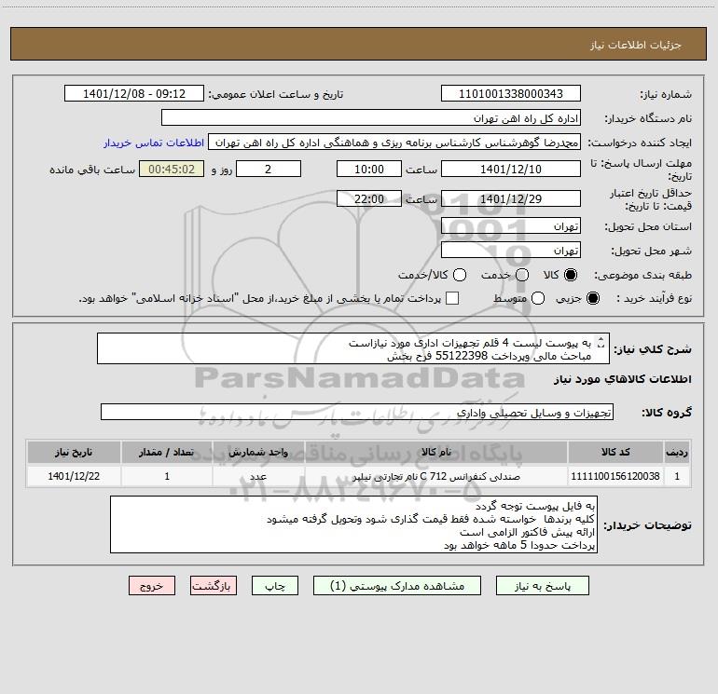This screenshot has height=694, width=718.
Task: Click the چاپ print button
Action: (x=275, y=586)
